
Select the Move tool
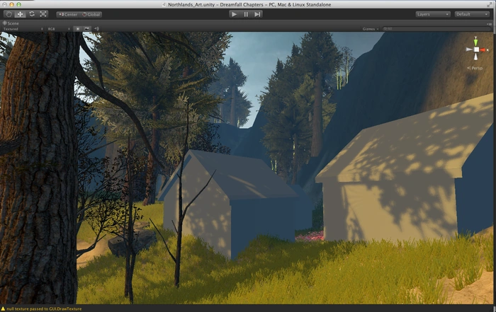click(x=20, y=14)
